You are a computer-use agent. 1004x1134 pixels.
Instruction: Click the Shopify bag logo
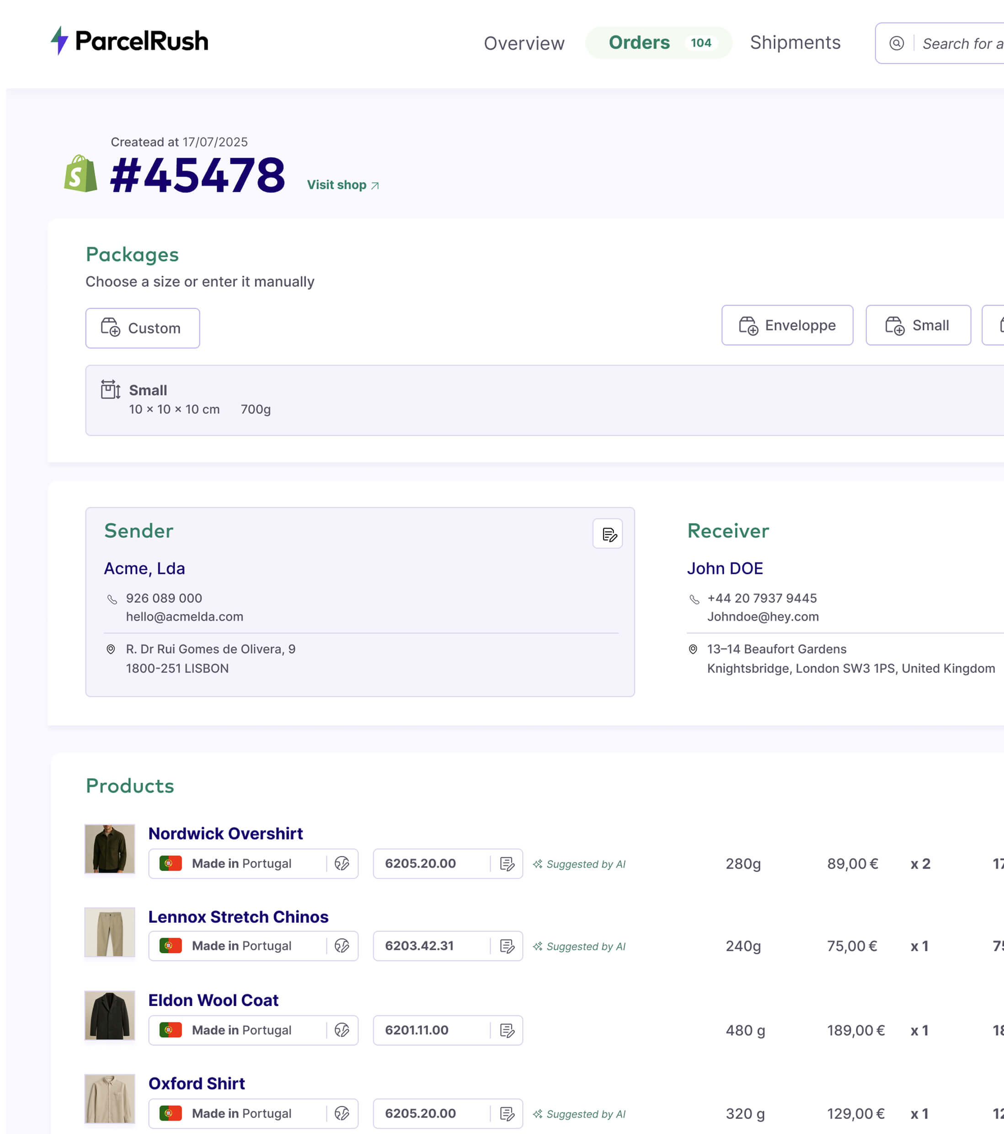tap(81, 174)
